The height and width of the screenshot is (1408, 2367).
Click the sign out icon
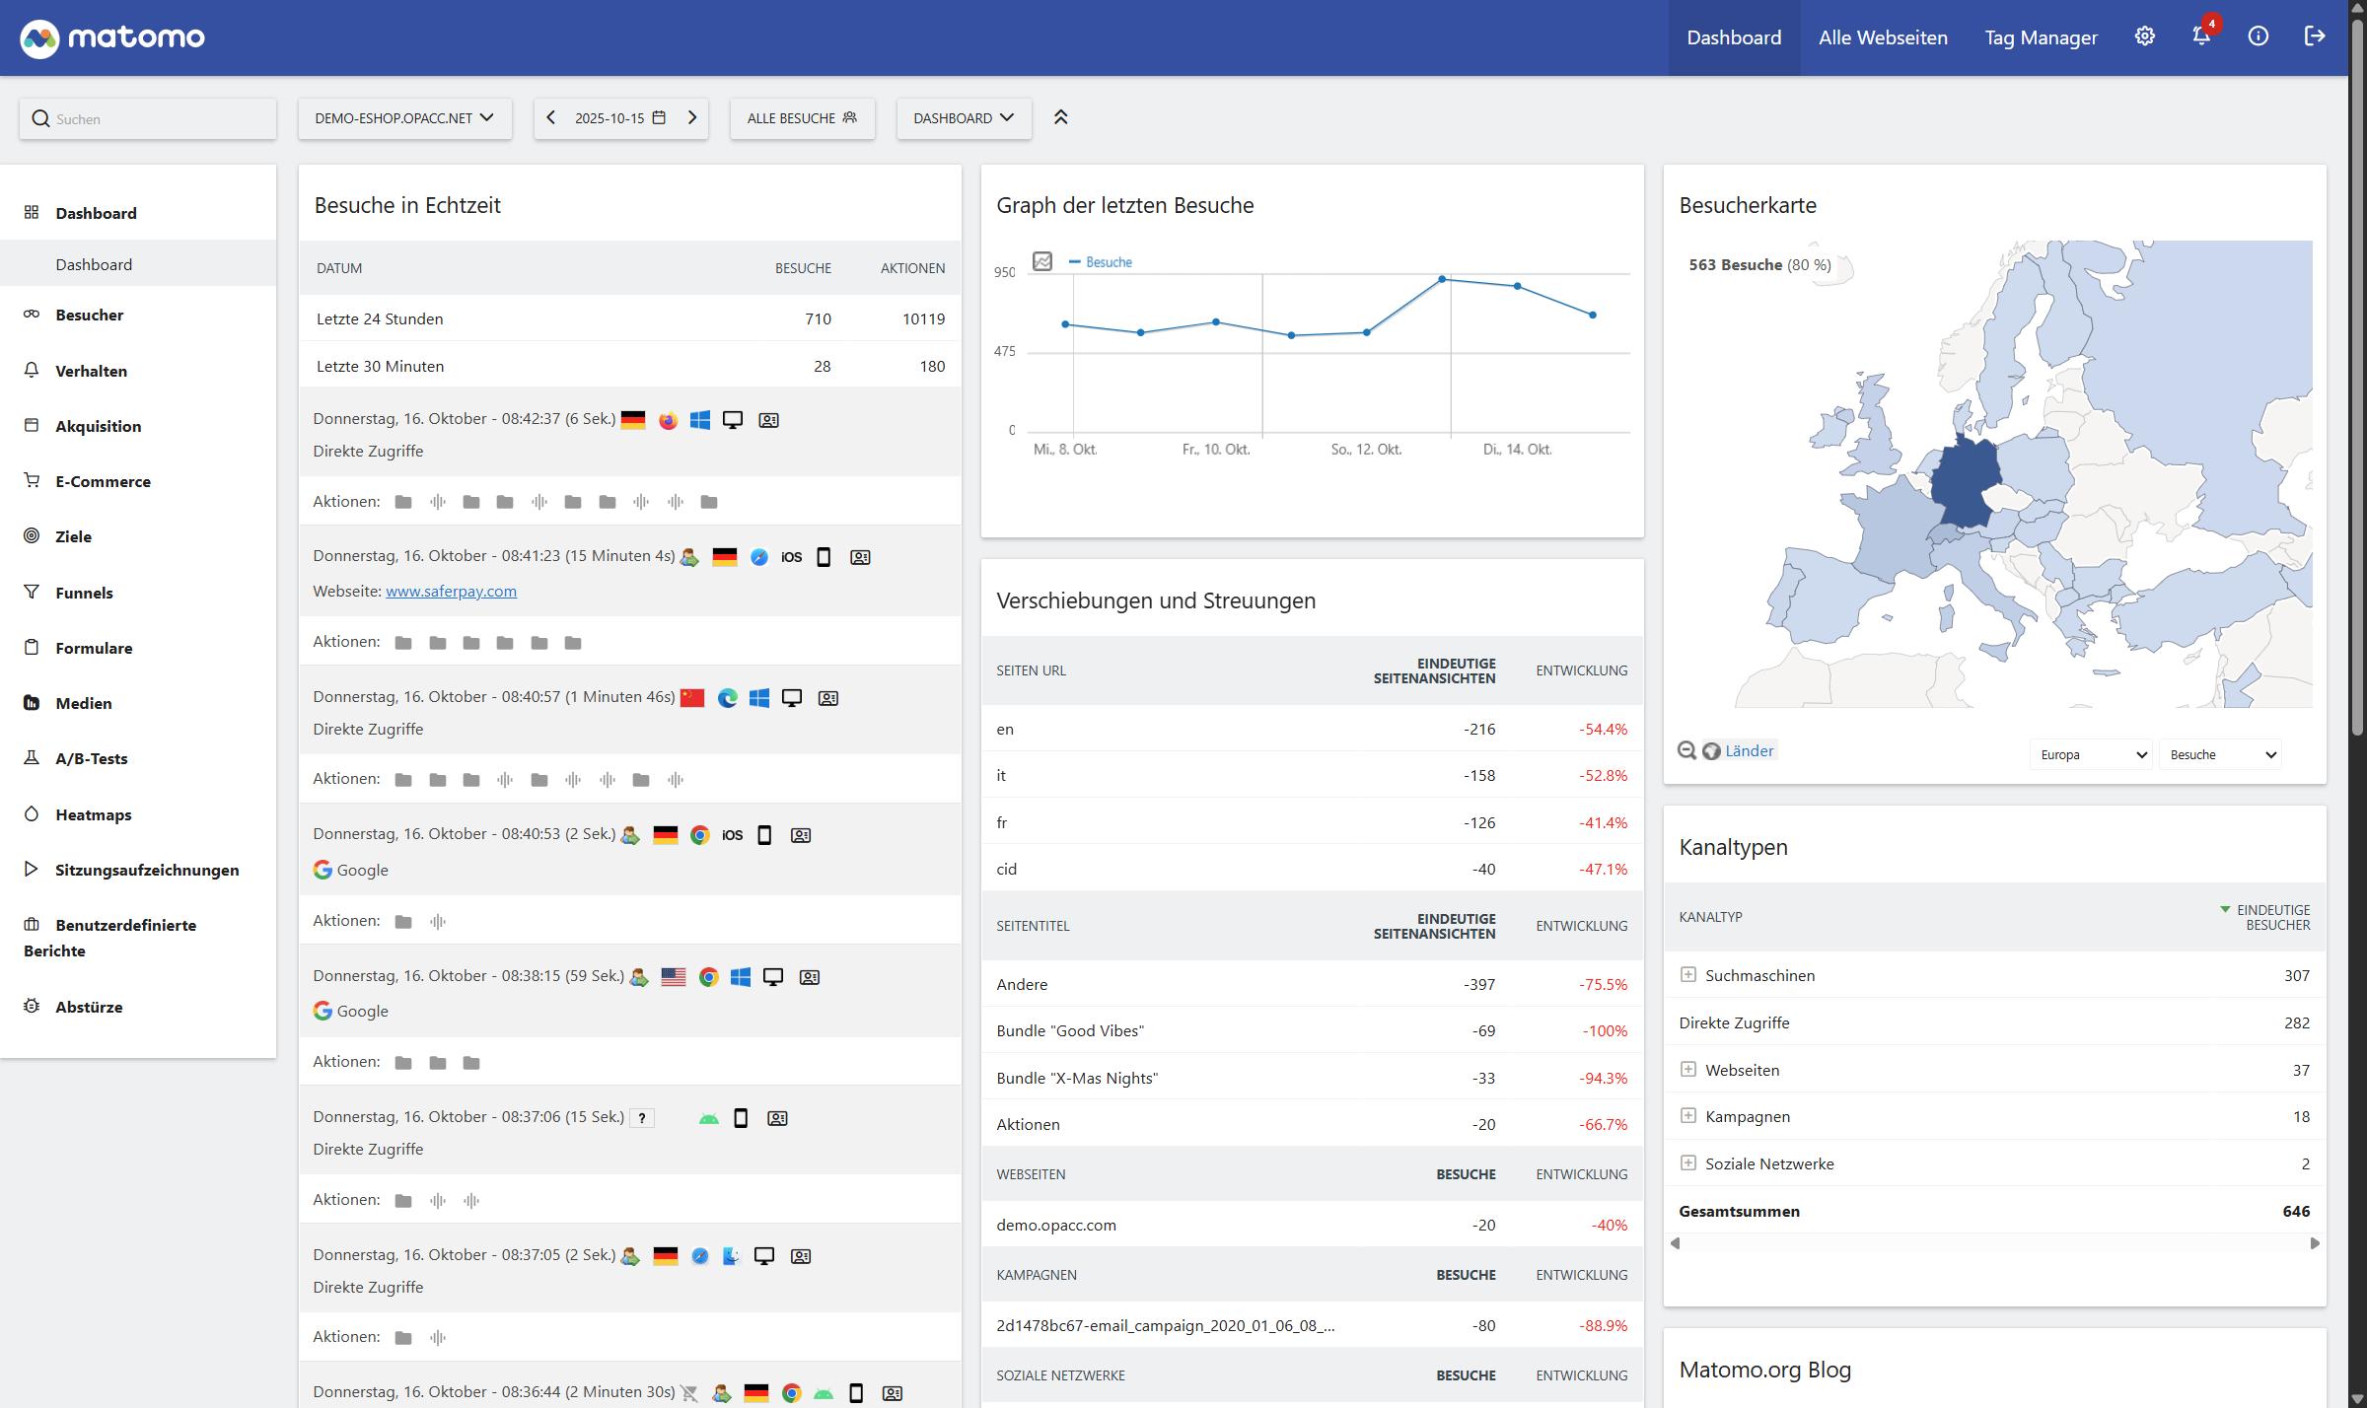(x=2315, y=36)
